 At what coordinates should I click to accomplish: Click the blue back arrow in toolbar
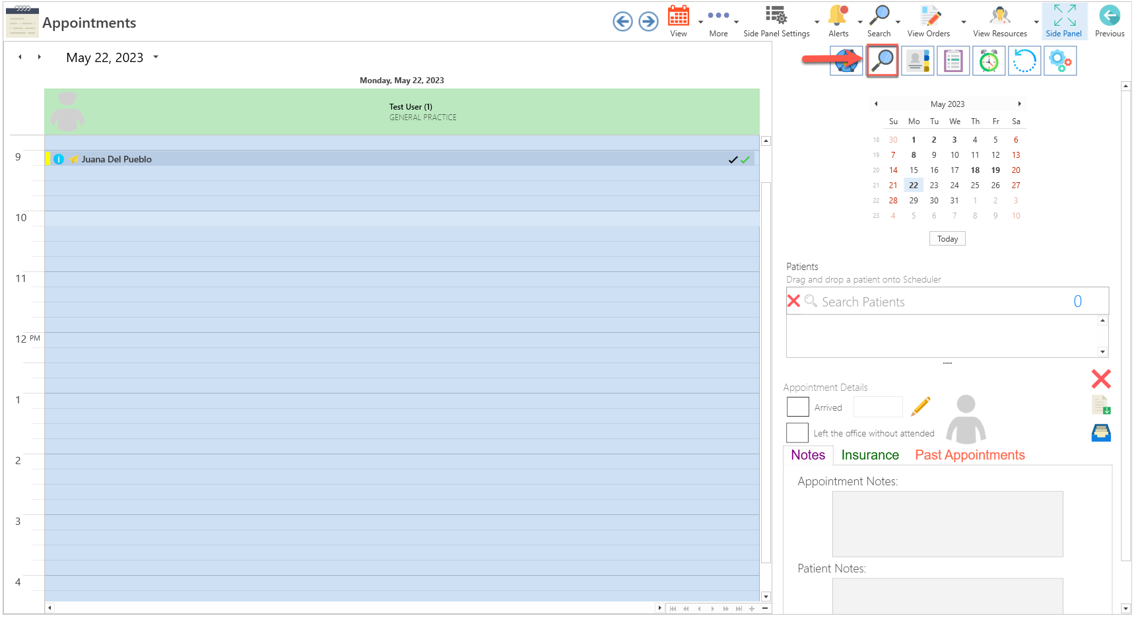[622, 22]
